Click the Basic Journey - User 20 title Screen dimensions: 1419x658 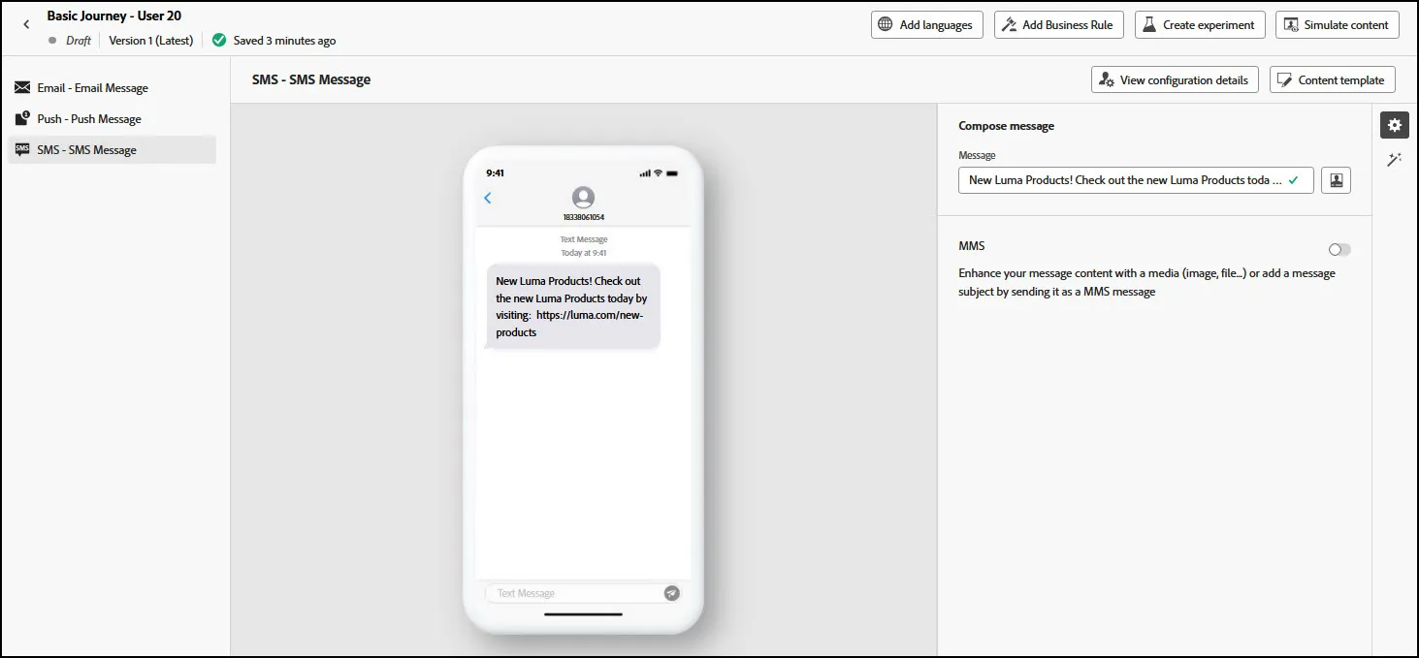point(114,16)
